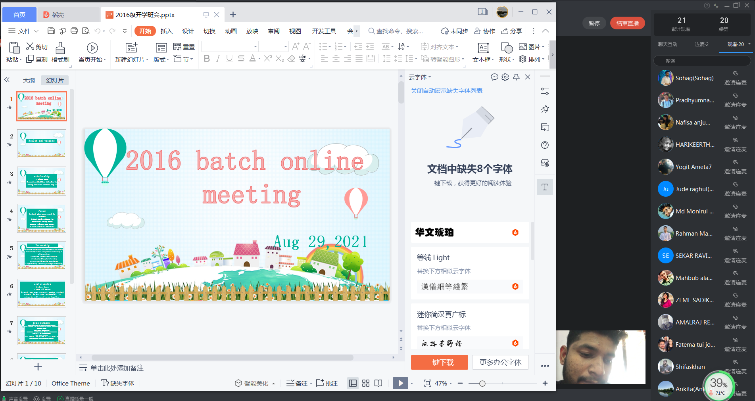
Task: Switch to the Outline (大纲) tab
Action: click(29, 80)
